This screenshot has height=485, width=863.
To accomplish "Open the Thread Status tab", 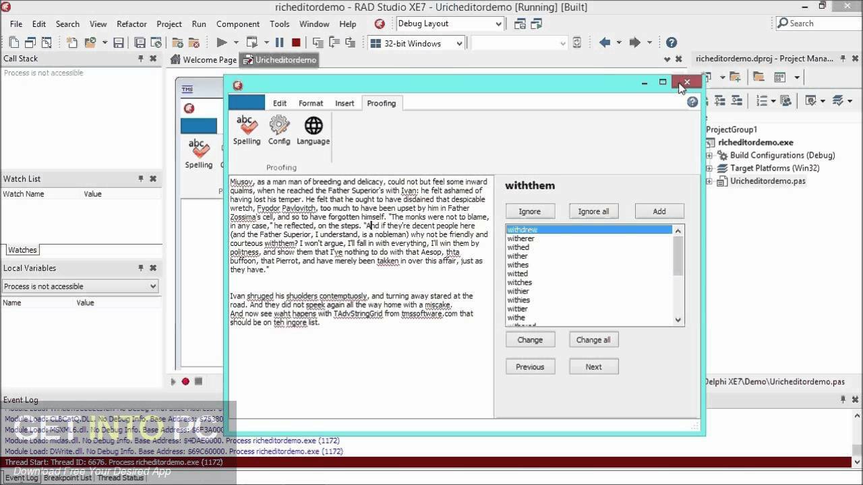I will 121,478.
